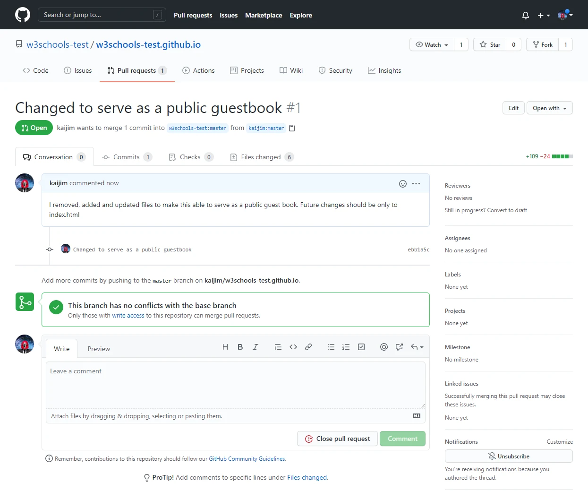Mention a user with the @ icon
588x491 pixels.
(x=383, y=347)
